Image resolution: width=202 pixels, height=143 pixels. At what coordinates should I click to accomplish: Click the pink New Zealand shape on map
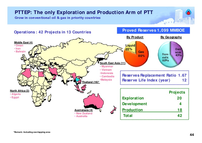[x=113, y=110]
